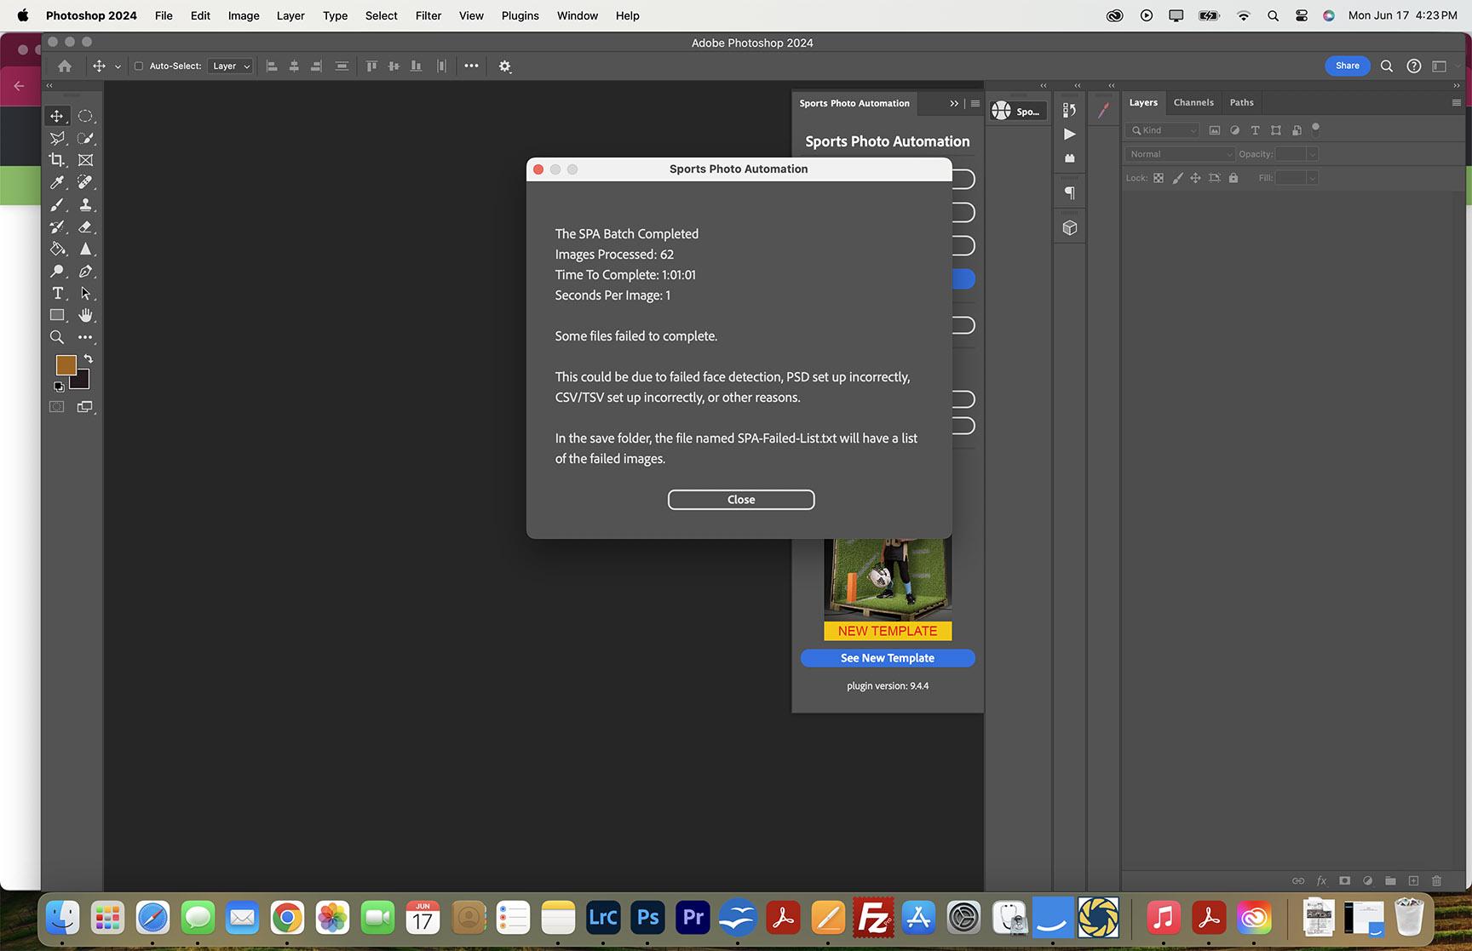Click the Delete layer trash icon

(x=1436, y=880)
